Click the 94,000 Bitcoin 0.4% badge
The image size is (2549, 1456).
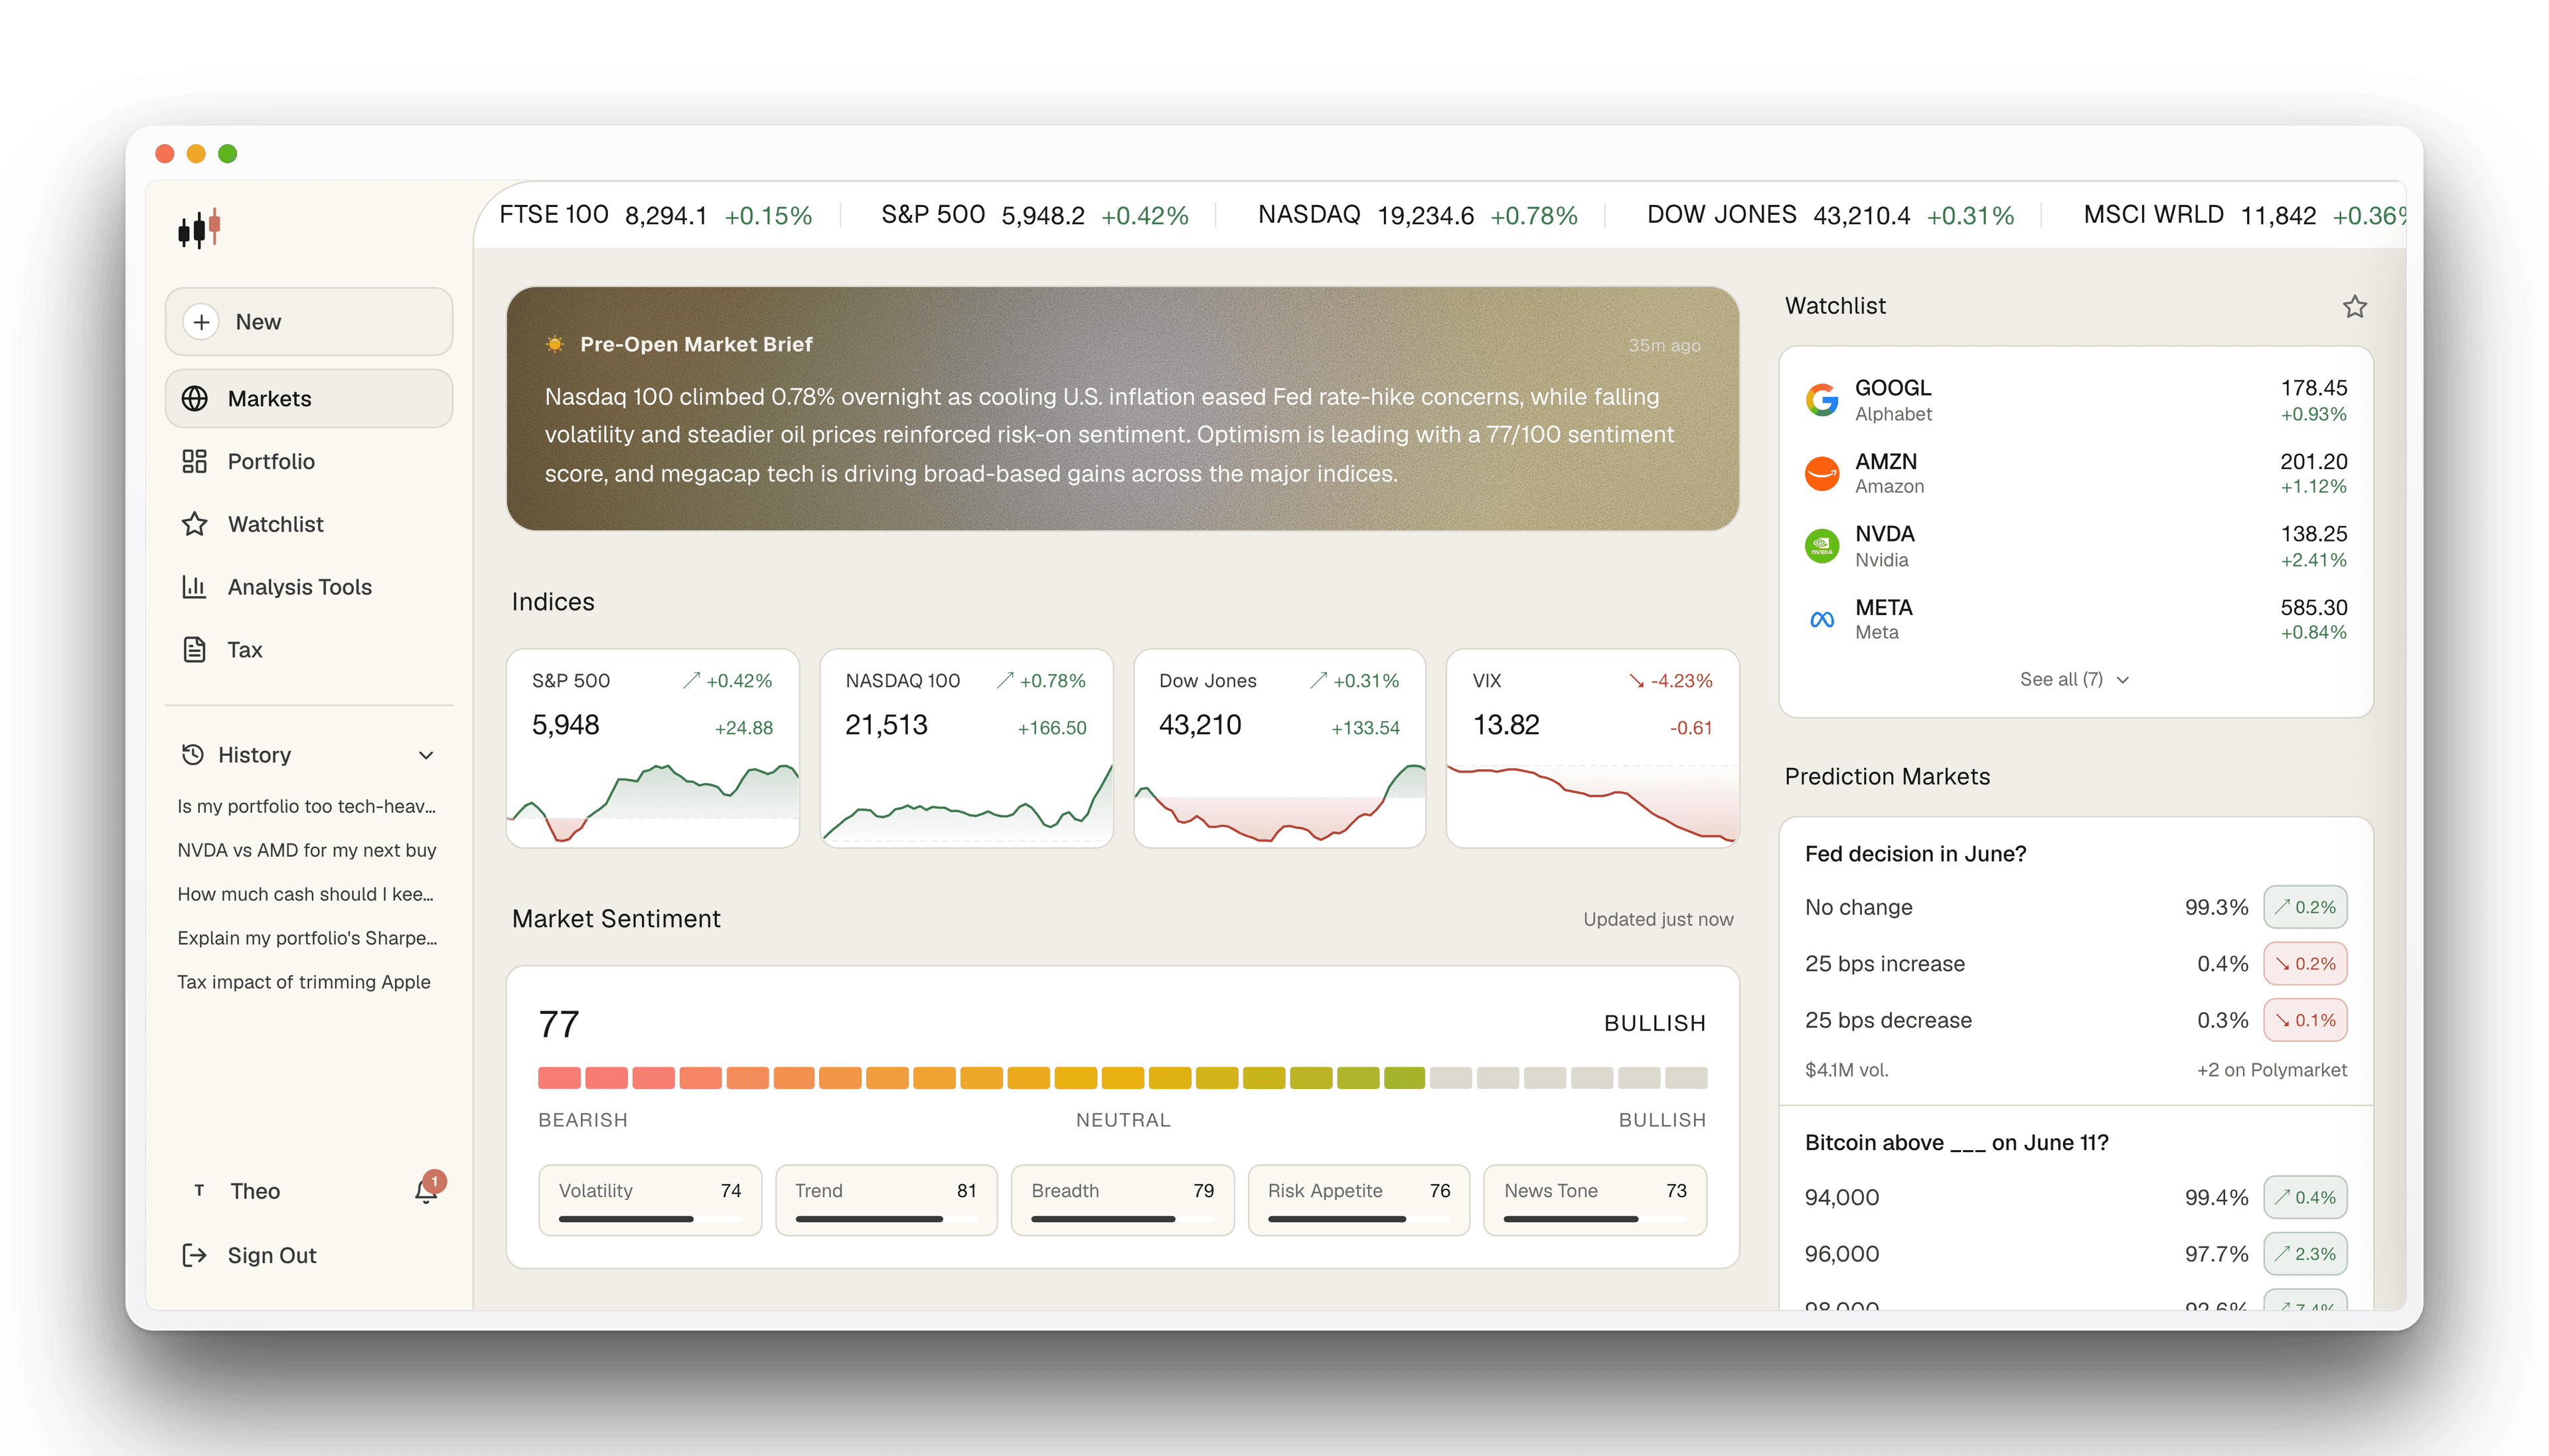2305,1197
